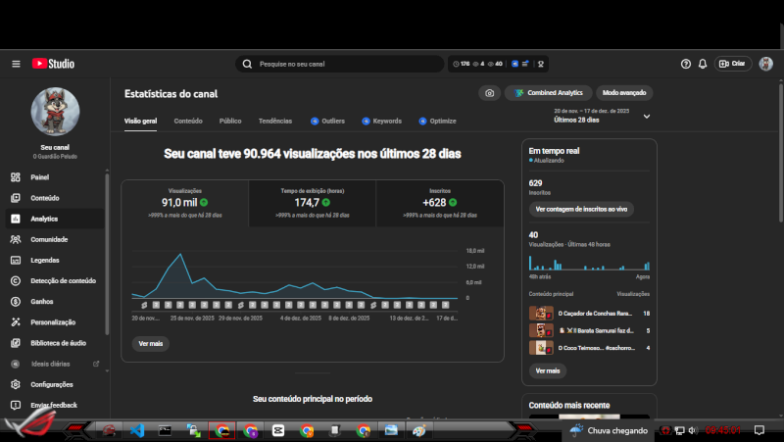Open Visual Studio Code from the taskbar
This screenshot has width=784, height=442.
click(137, 430)
